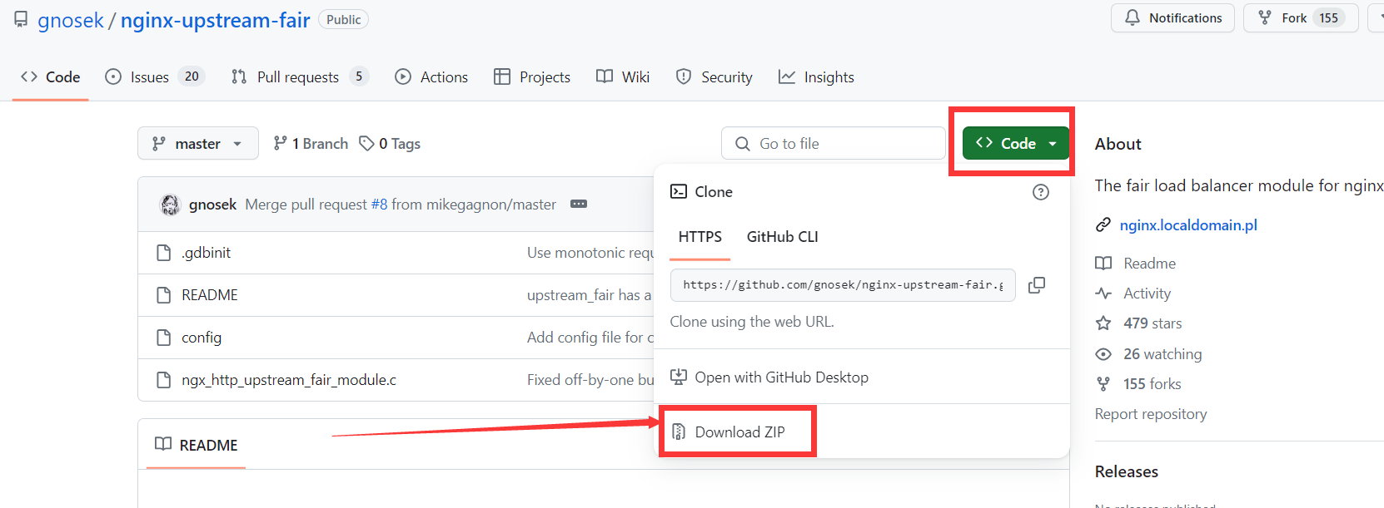The image size is (1384, 508).
Task: Go to the Actions tab
Action: click(x=431, y=77)
